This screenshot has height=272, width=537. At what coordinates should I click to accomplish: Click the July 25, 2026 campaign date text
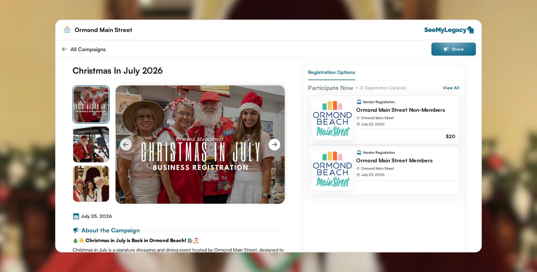click(x=96, y=216)
